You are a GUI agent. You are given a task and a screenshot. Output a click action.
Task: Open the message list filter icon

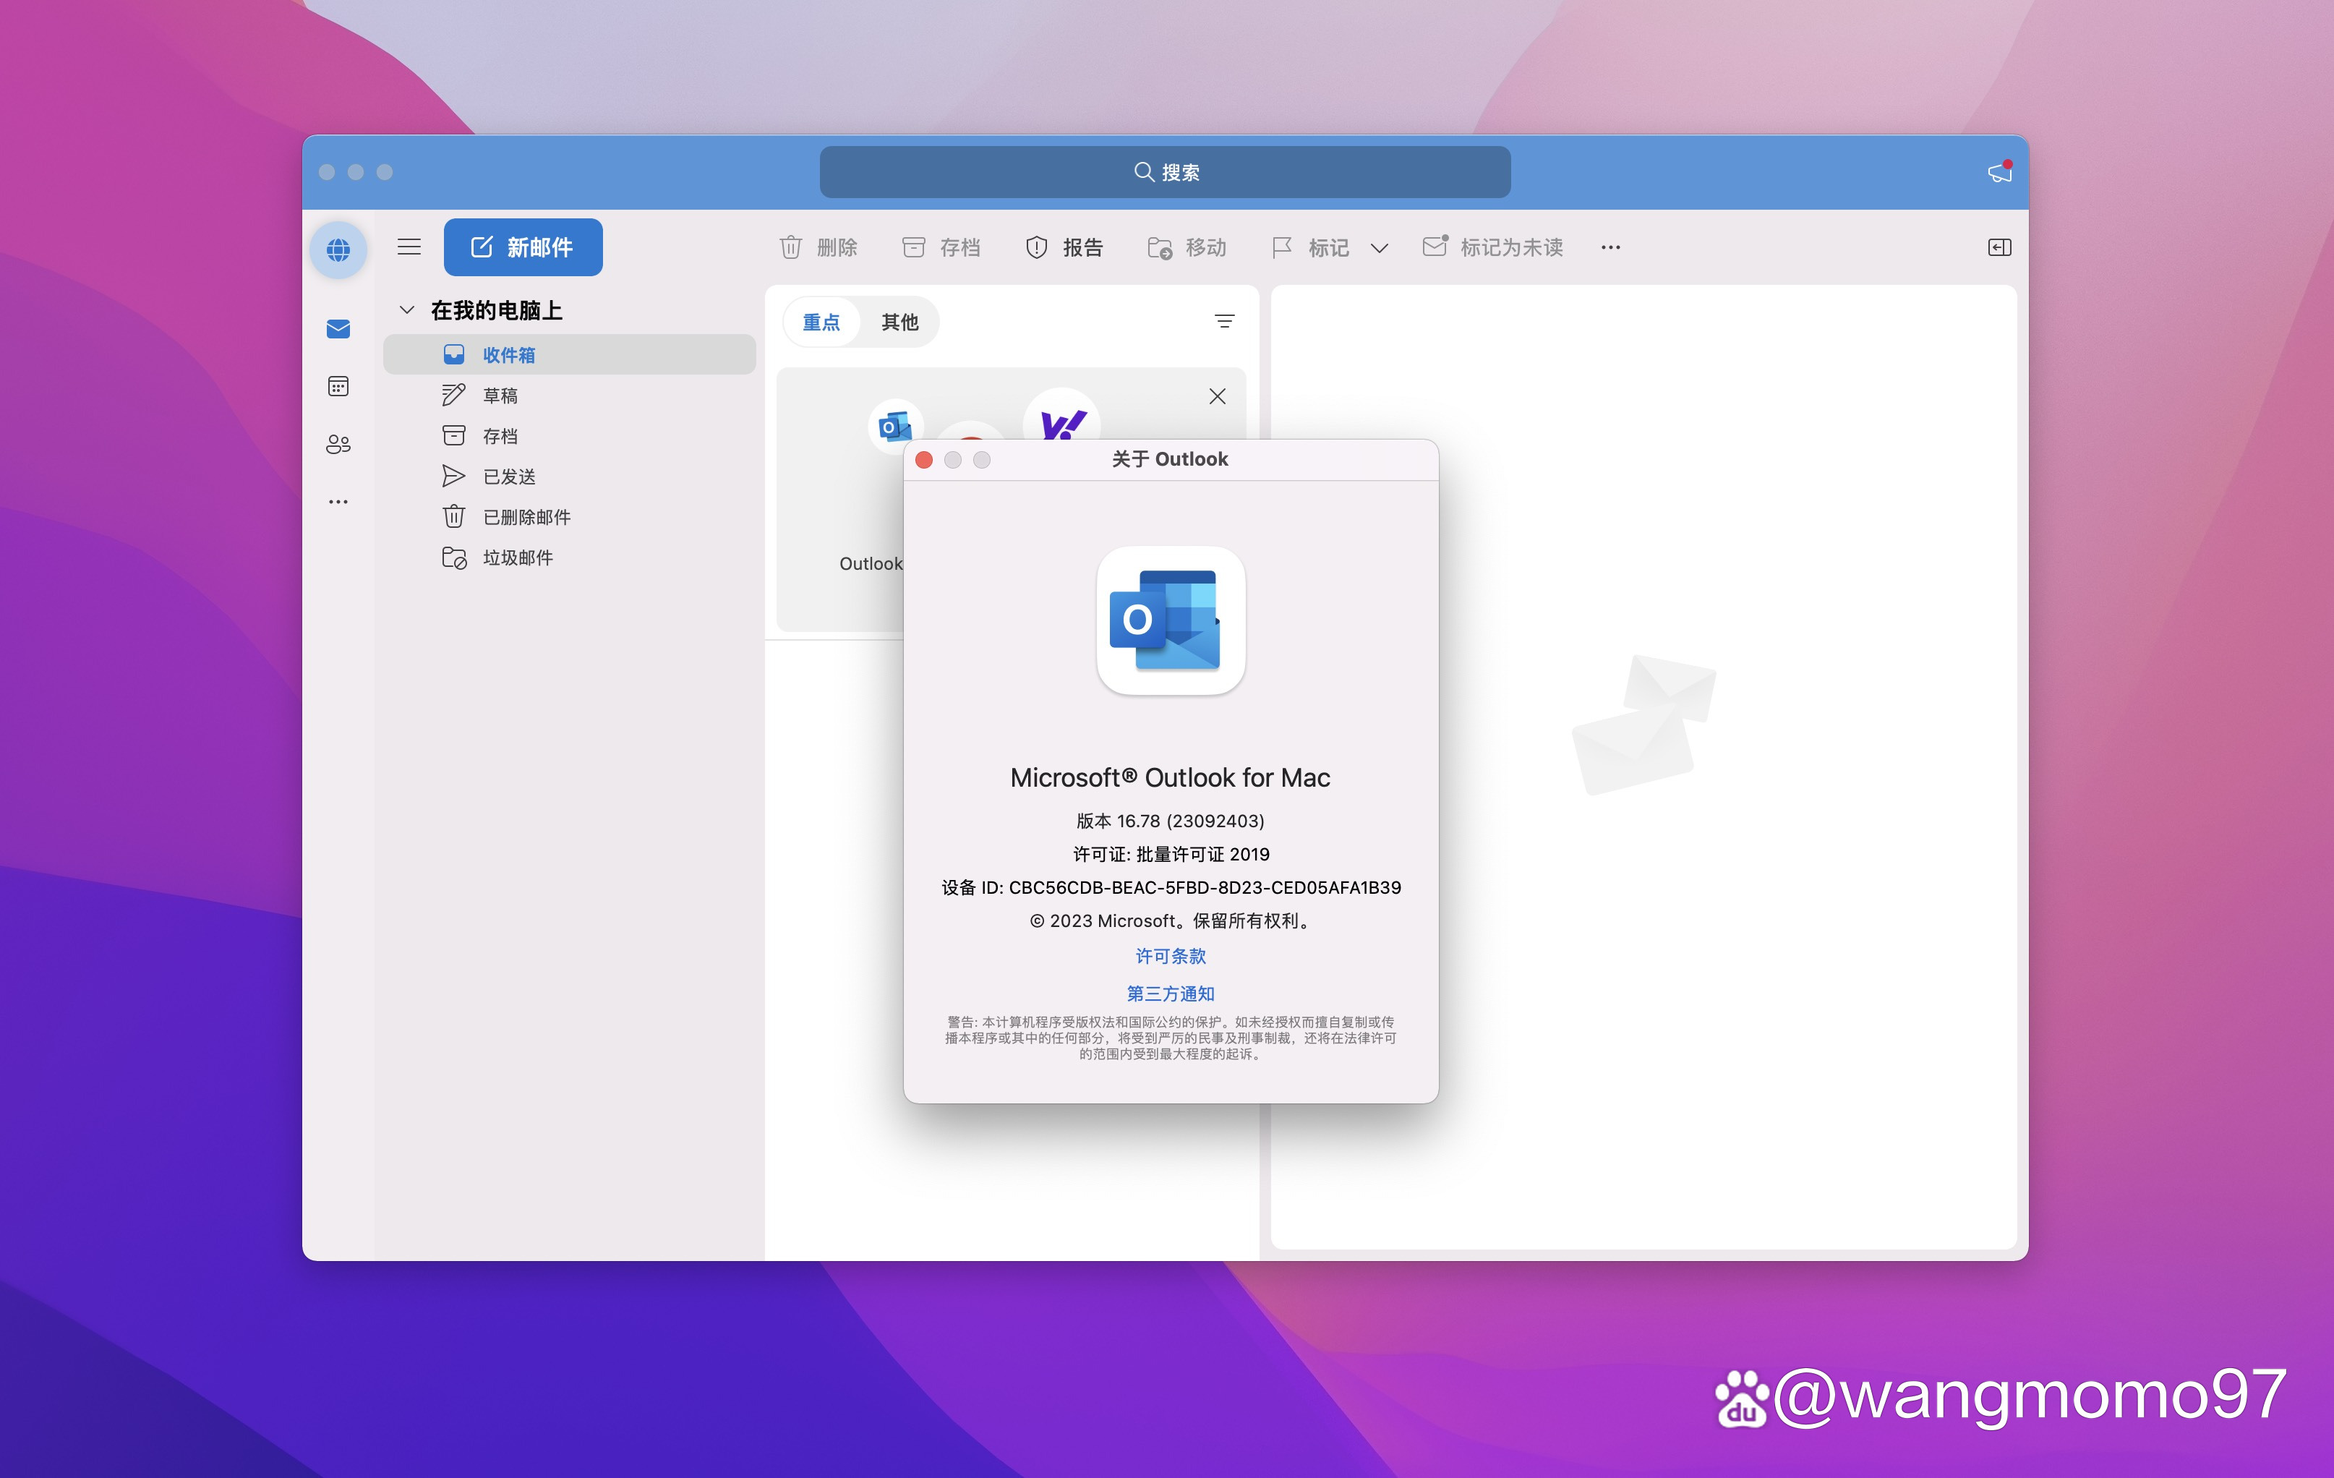pos(1224,322)
